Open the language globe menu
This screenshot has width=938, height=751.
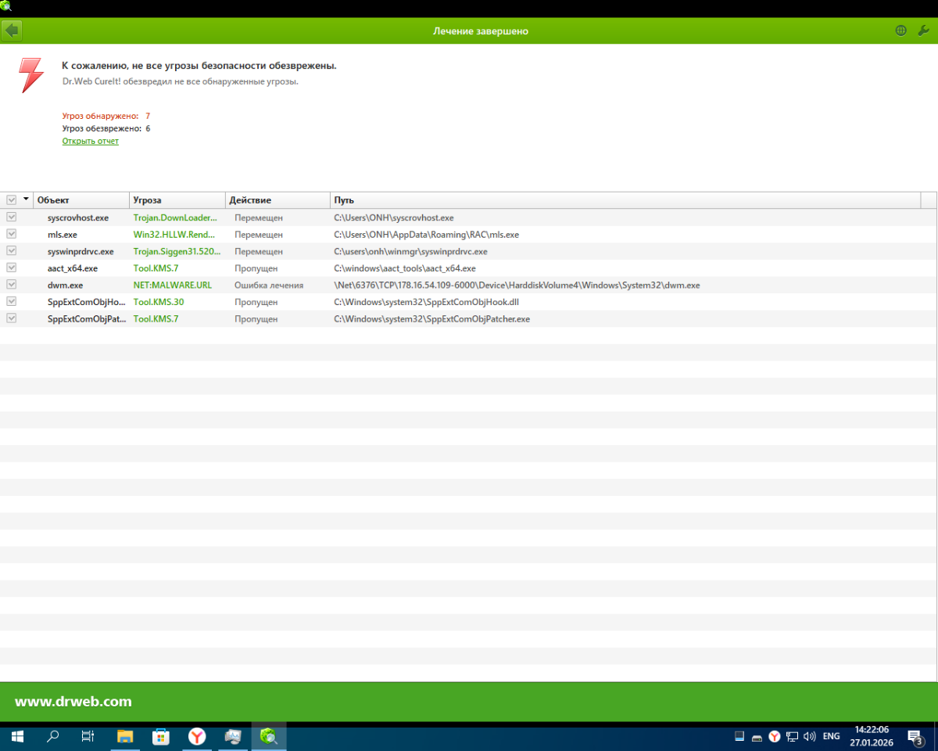[x=900, y=31]
